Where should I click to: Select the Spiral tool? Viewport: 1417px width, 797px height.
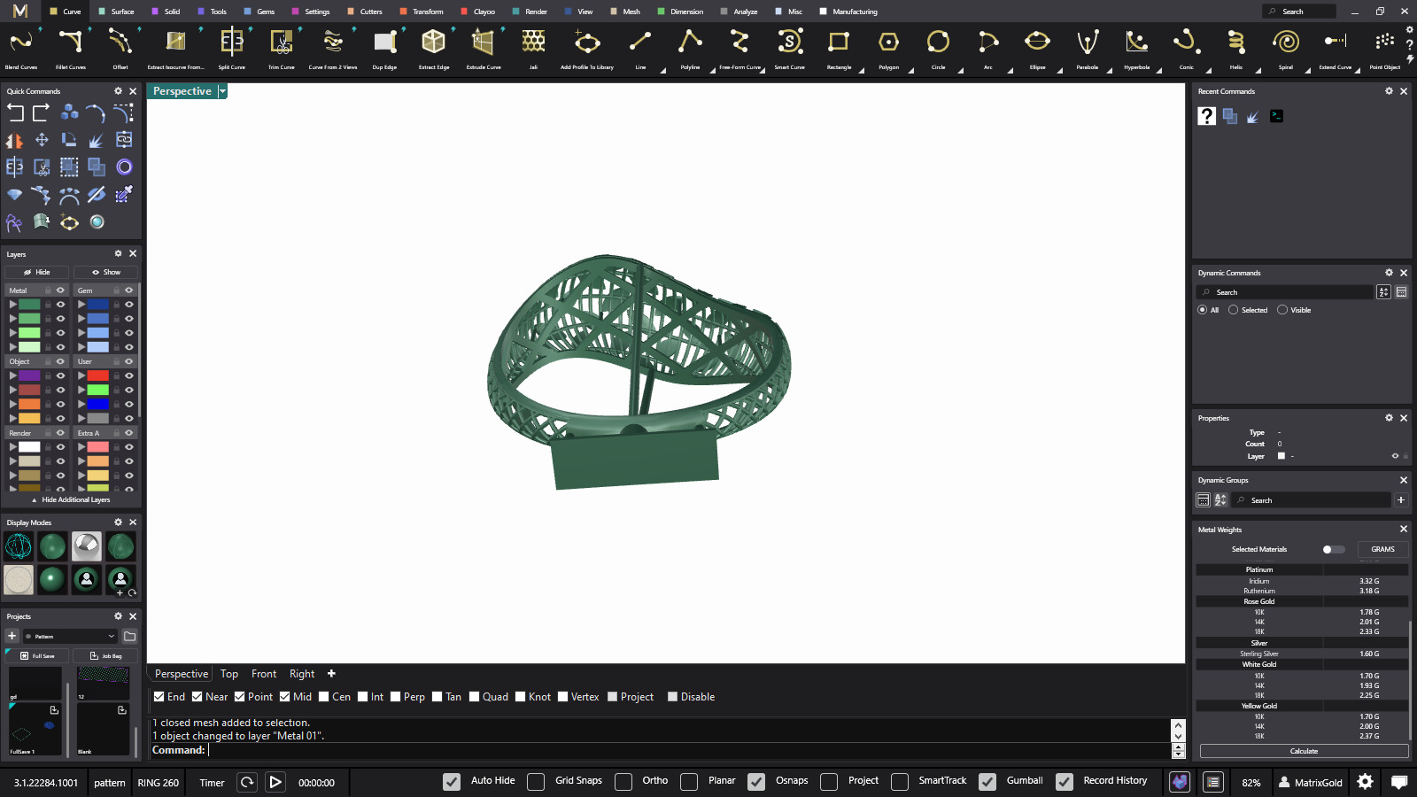point(1285,48)
